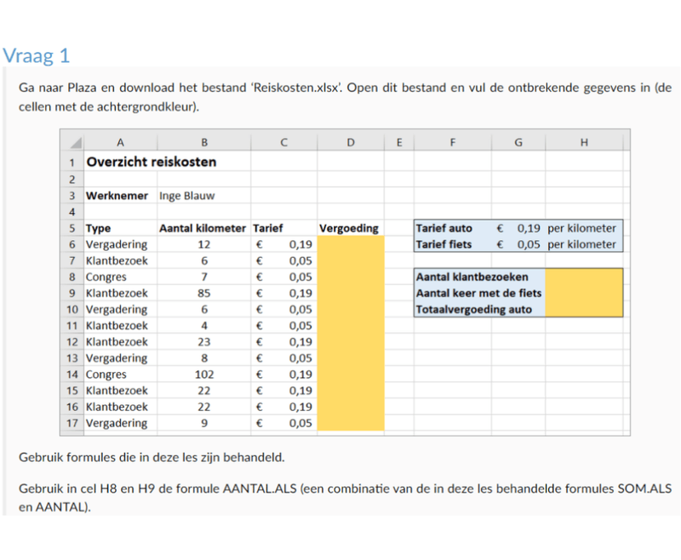Click the 'Overzicht reiskosten' title cell
The width and height of the screenshot is (681, 560).
point(152,162)
